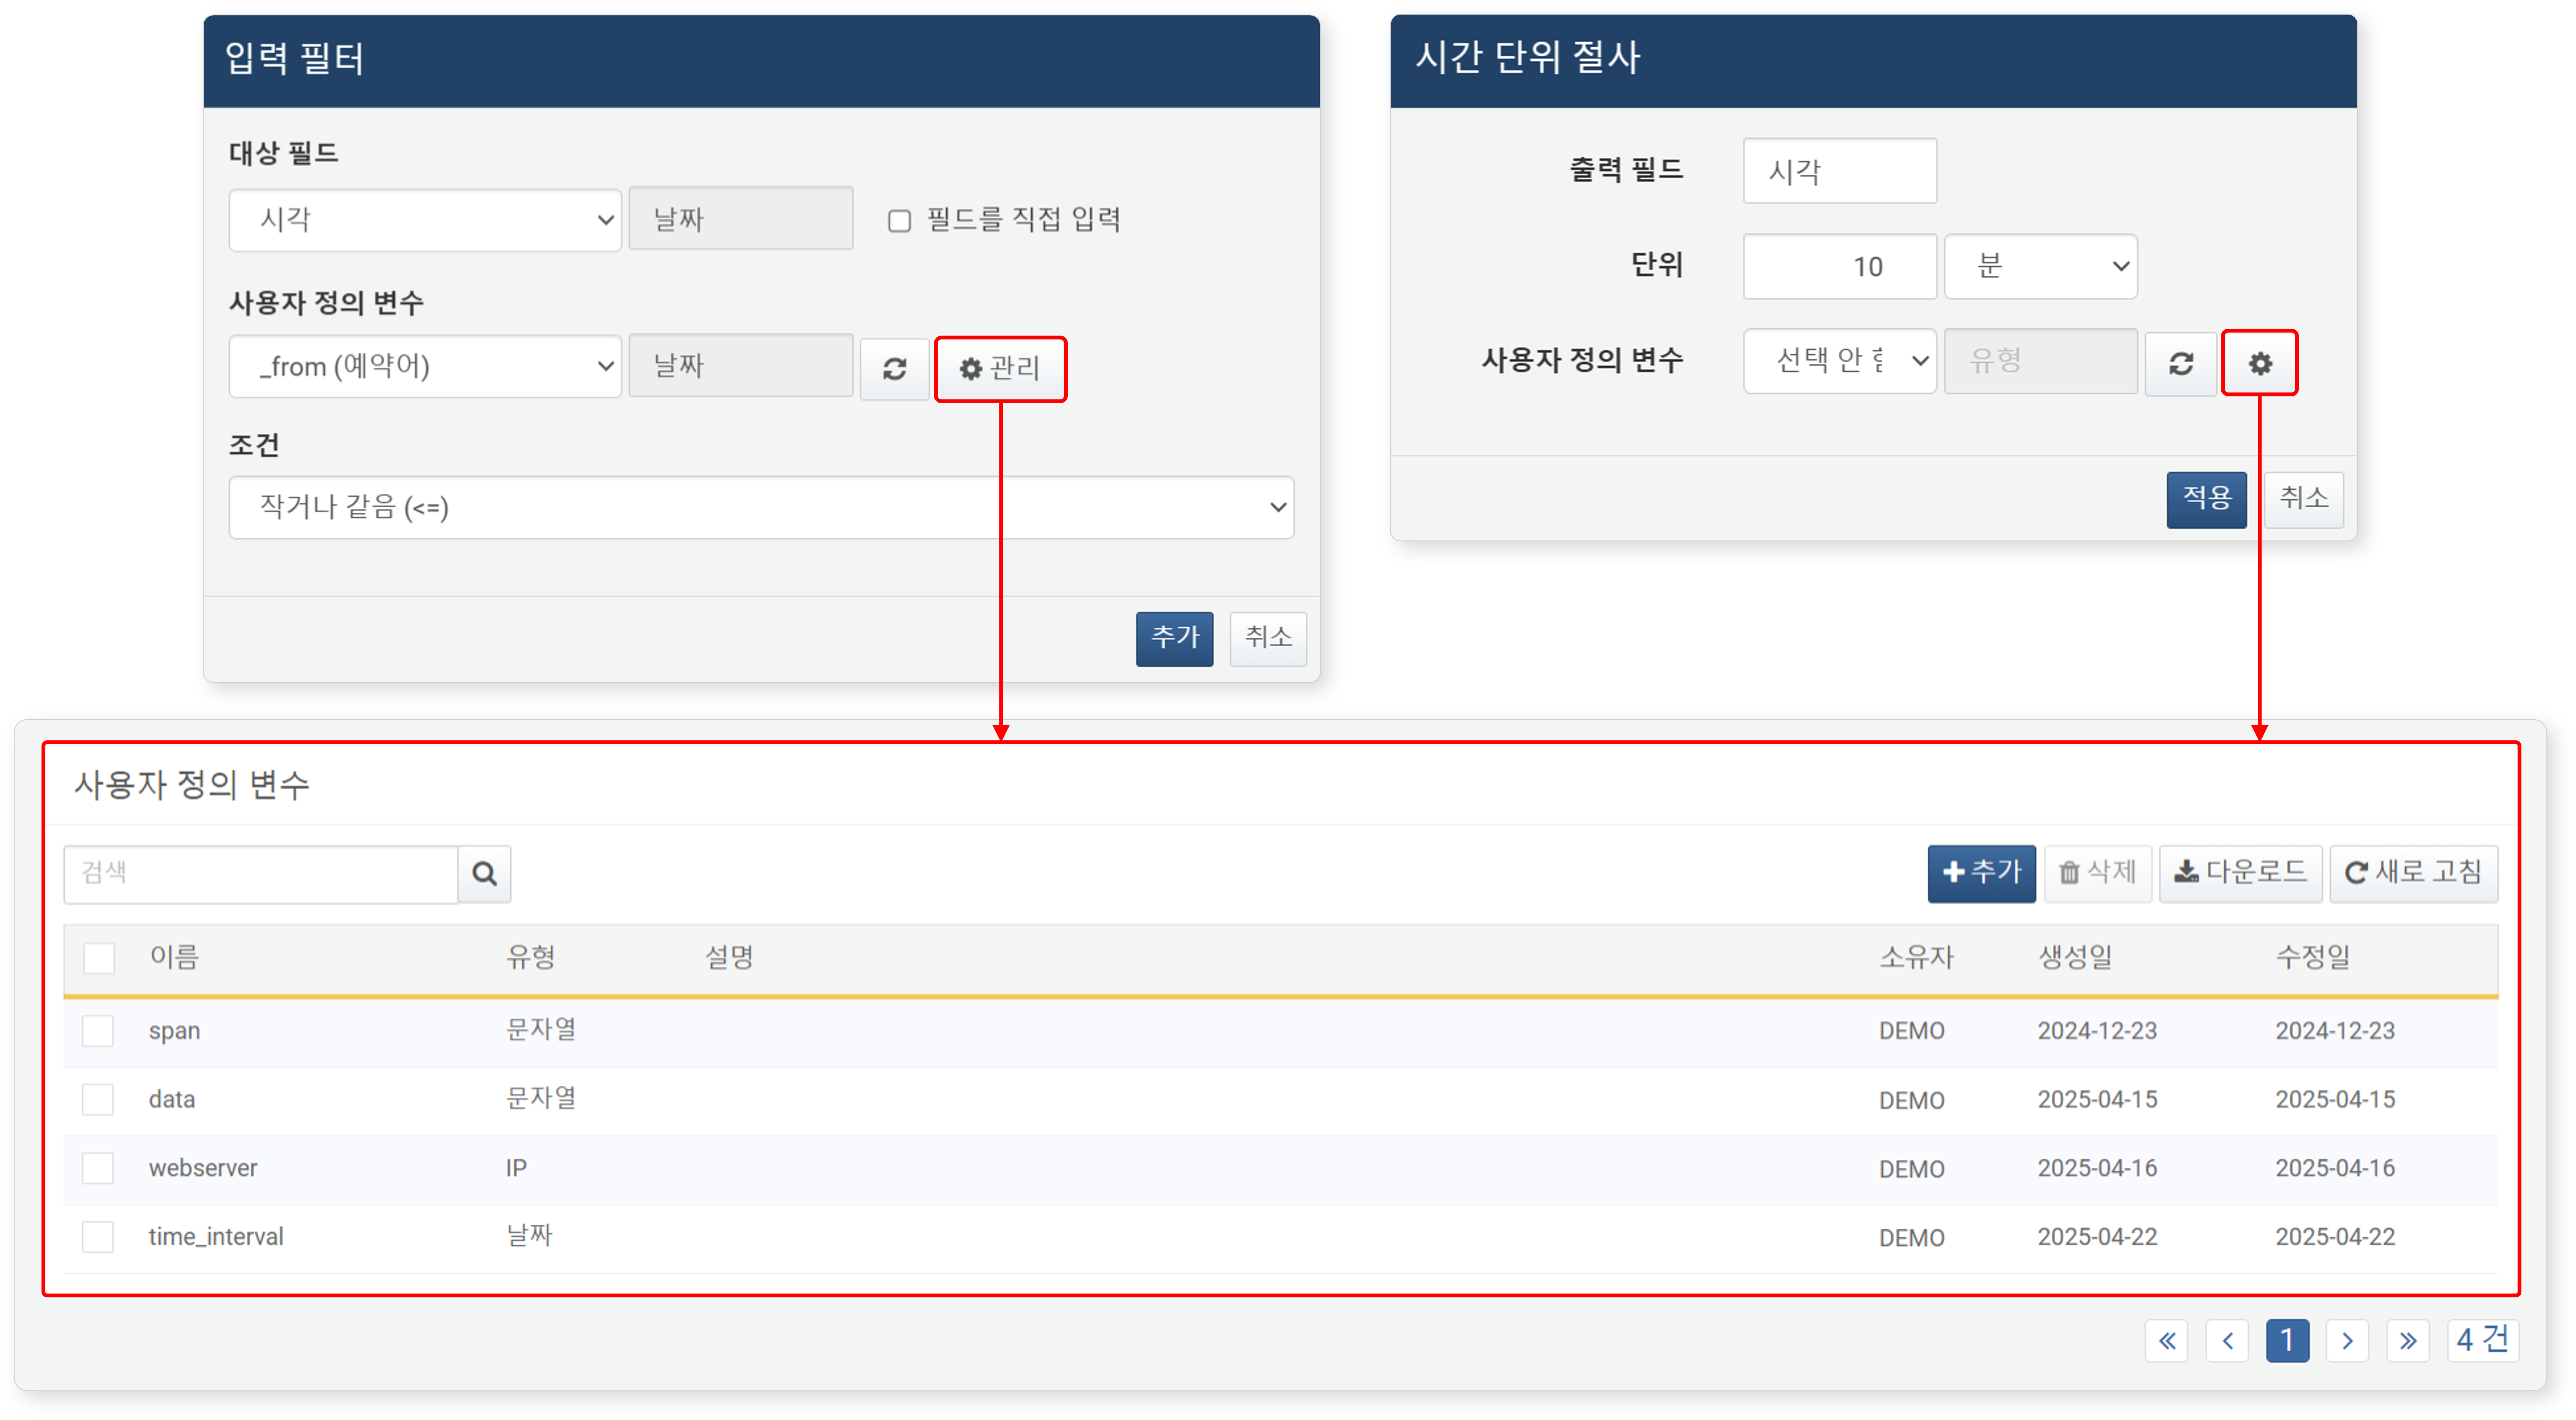Image resolution: width=2576 pixels, height=1420 pixels.
Task: Click IP type cell of webserver
Action: (516, 1168)
